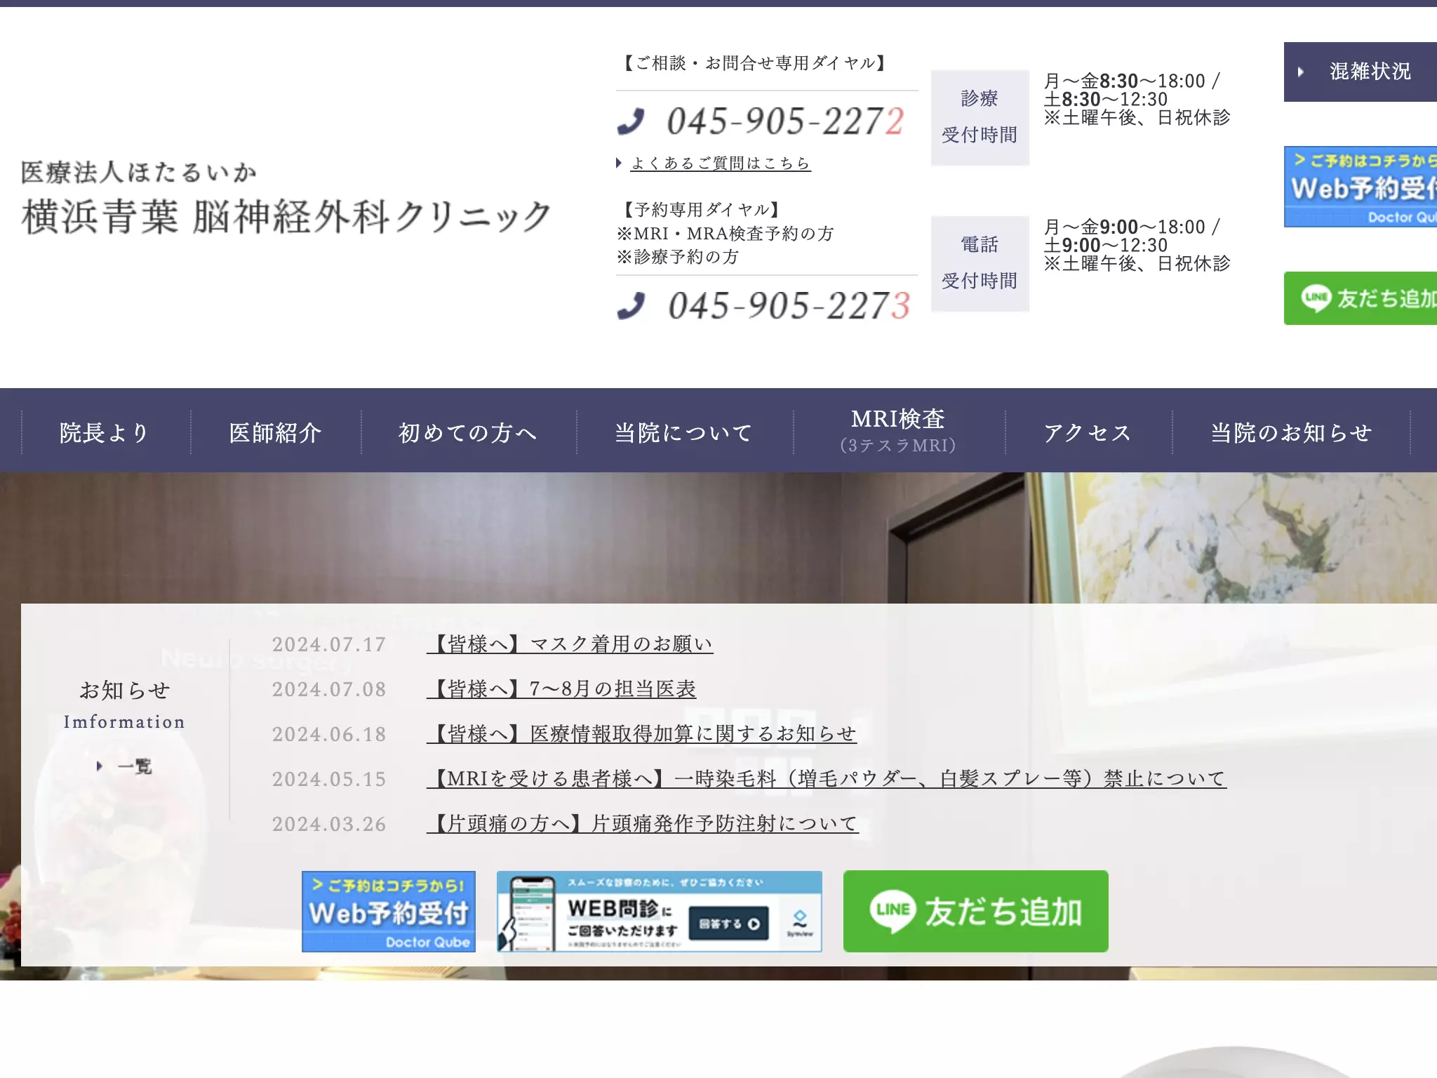
Task: Click 回答する button in WEB問診 banner
Action: [x=729, y=924]
